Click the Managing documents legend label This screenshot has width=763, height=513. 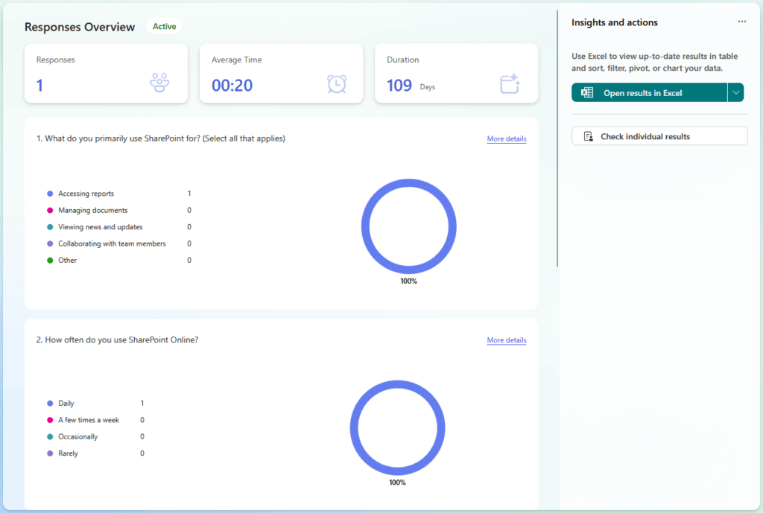point(93,210)
